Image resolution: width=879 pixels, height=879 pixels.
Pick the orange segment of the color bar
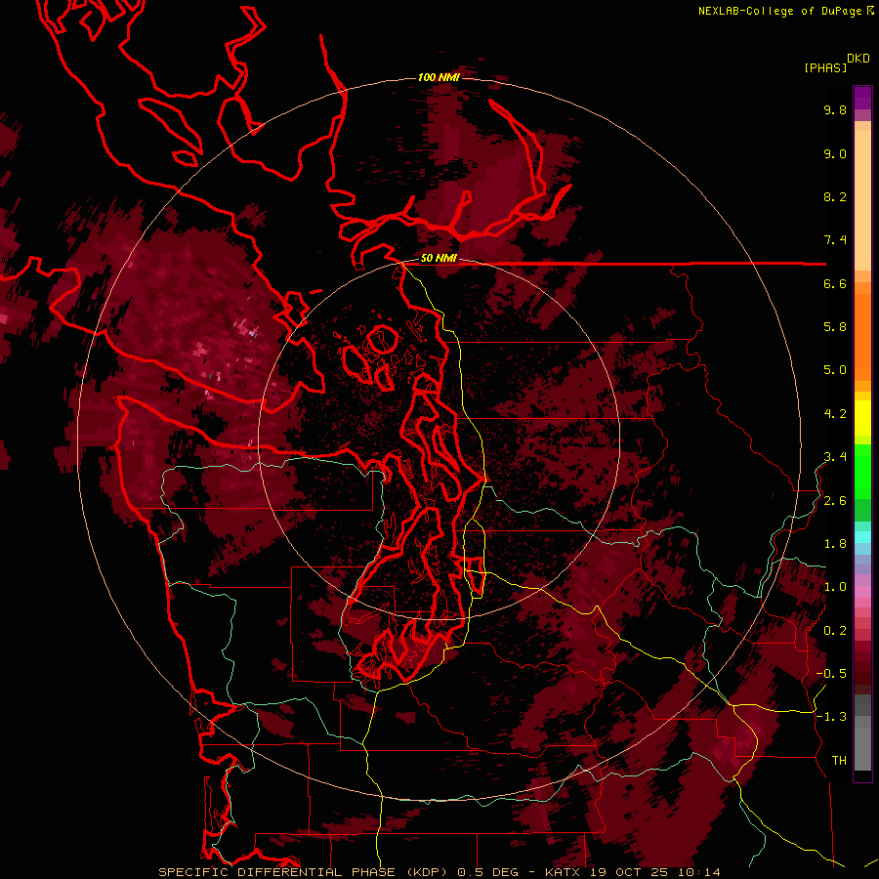click(862, 336)
